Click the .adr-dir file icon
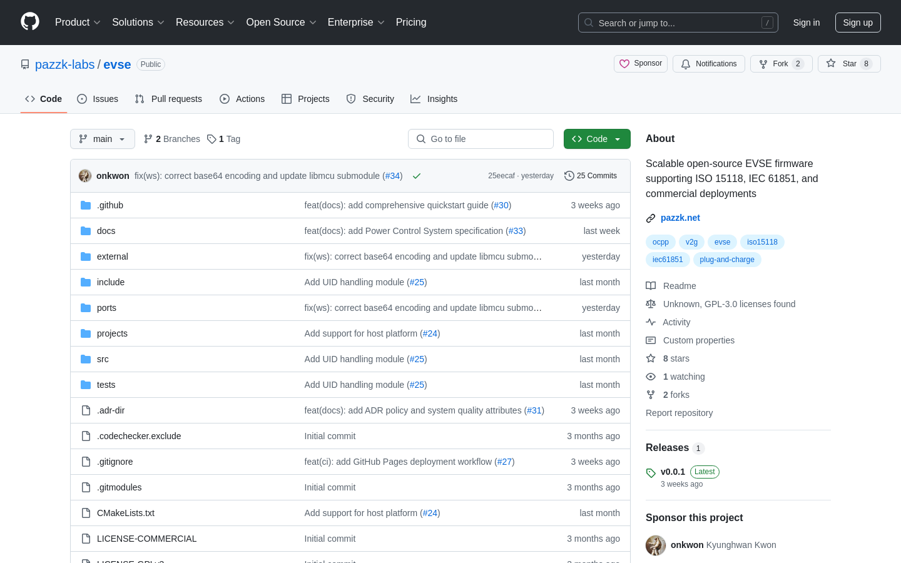The image size is (901, 563). tap(86, 410)
